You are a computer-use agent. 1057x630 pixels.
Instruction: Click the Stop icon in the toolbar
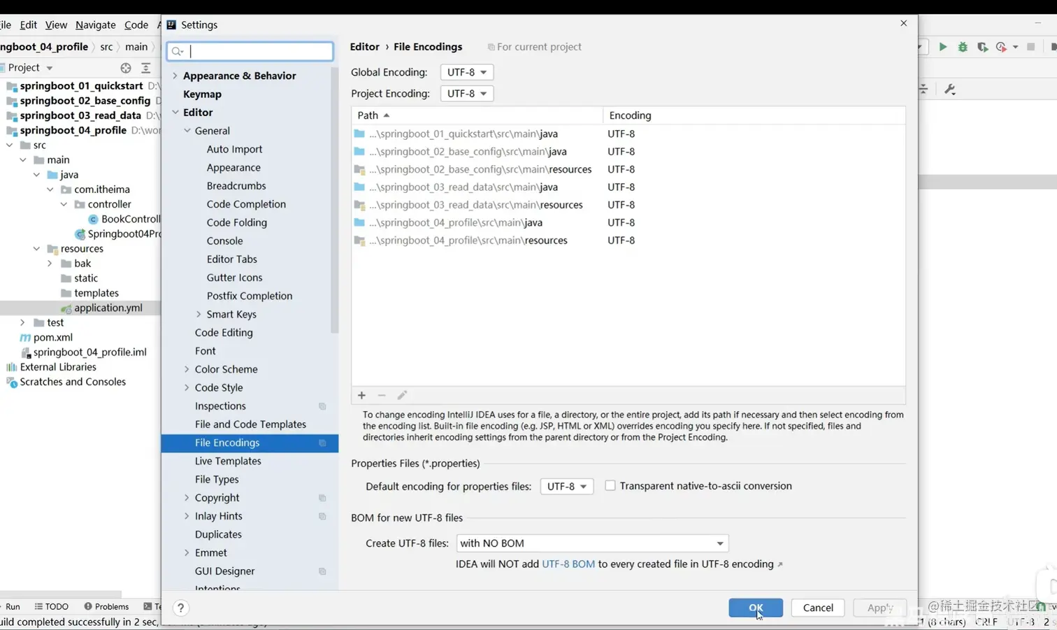(1030, 47)
